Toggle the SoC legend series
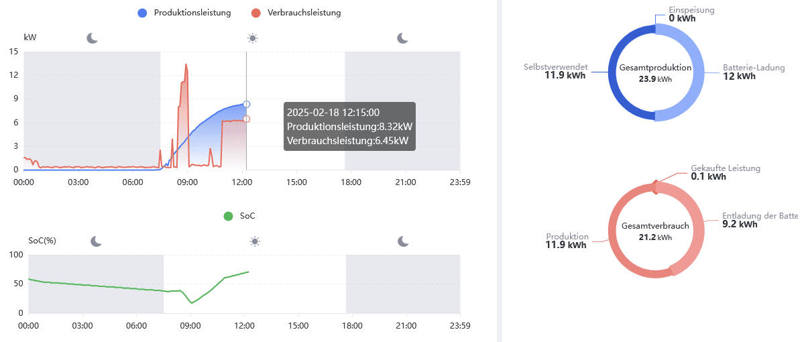Image resolution: width=806 pixels, height=342 pixels. [x=239, y=216]
